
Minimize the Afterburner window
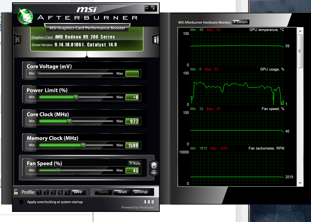tap(147, 8)
